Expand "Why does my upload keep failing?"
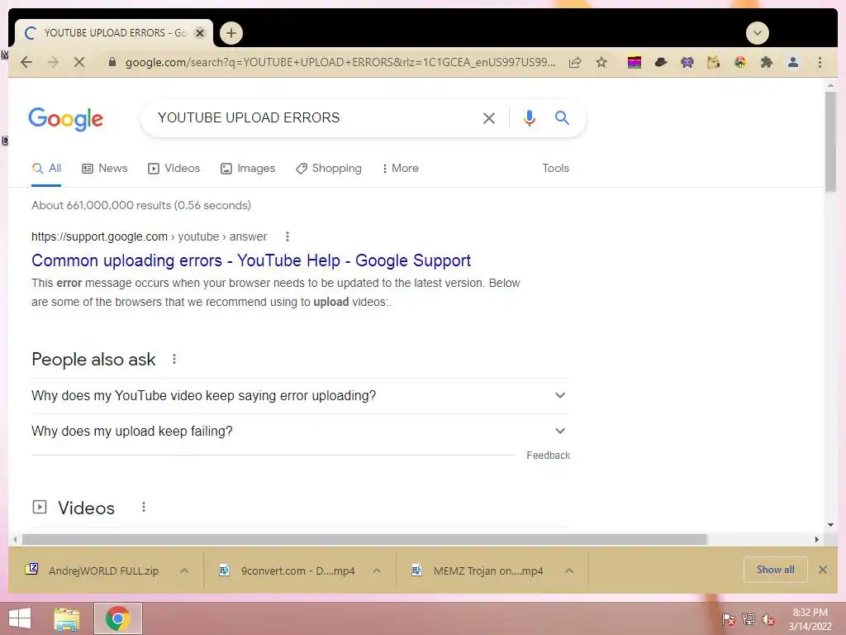This screenshot has height=635, width=846. point(299,432)
